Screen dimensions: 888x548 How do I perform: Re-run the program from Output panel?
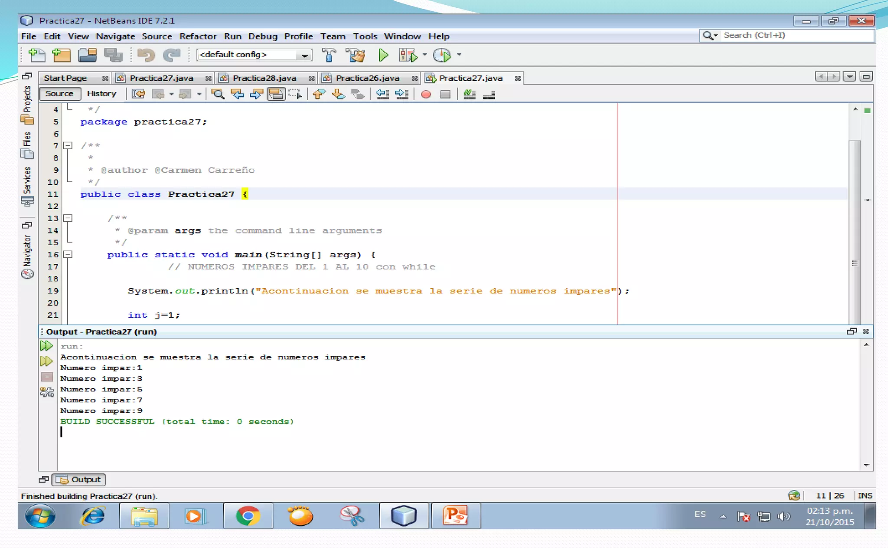point(46,346)
